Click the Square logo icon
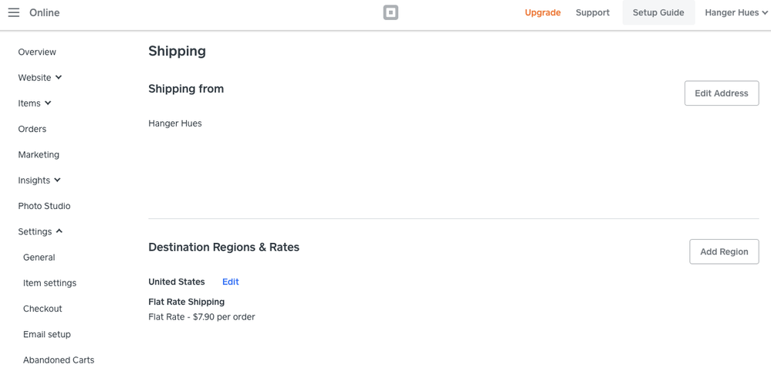Screen dimensions: 771x368 tap(391, 12)
